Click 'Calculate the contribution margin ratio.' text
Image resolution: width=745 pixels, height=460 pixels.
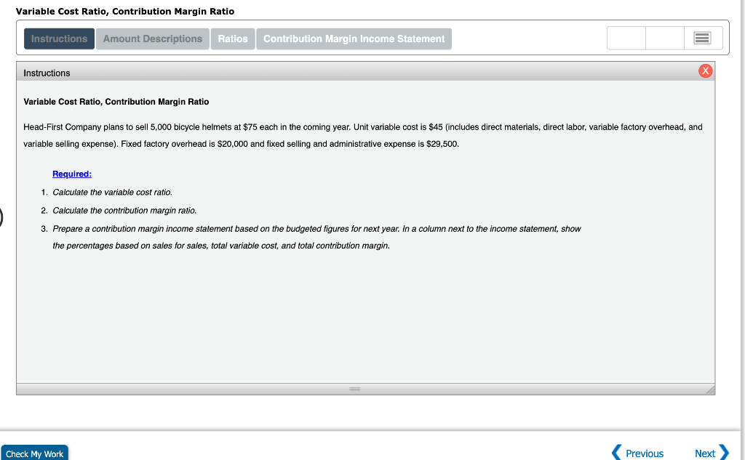click(x=124, y=210)
